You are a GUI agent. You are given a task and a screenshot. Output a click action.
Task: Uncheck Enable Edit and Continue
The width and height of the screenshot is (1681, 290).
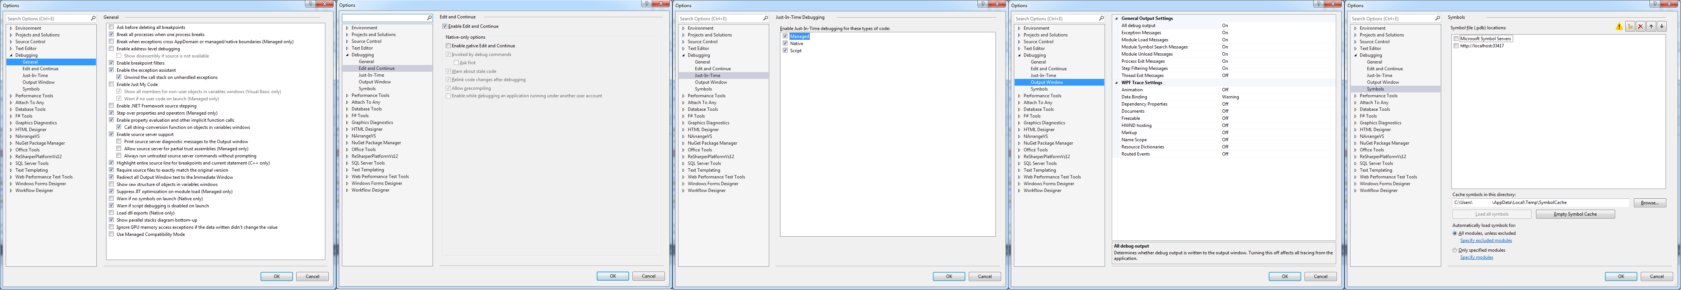click(x=445, y=27)
